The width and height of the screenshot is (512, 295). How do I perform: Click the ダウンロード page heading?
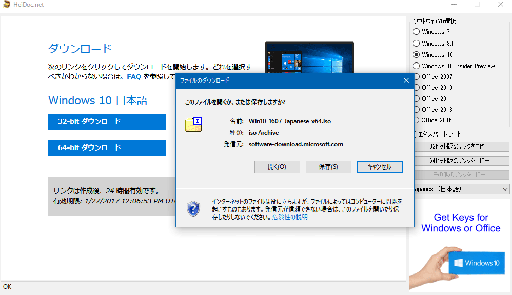click(80, 49)
